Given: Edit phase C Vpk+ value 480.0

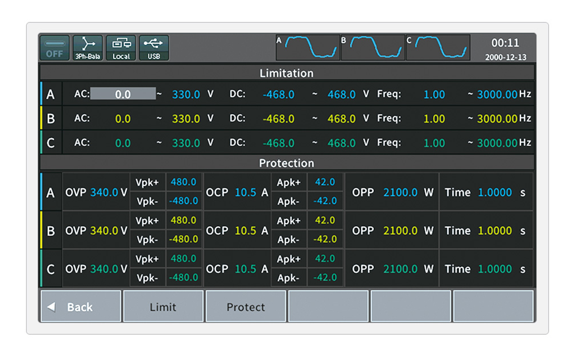Looking at the screenshot, I should click(x=184, y=259).
